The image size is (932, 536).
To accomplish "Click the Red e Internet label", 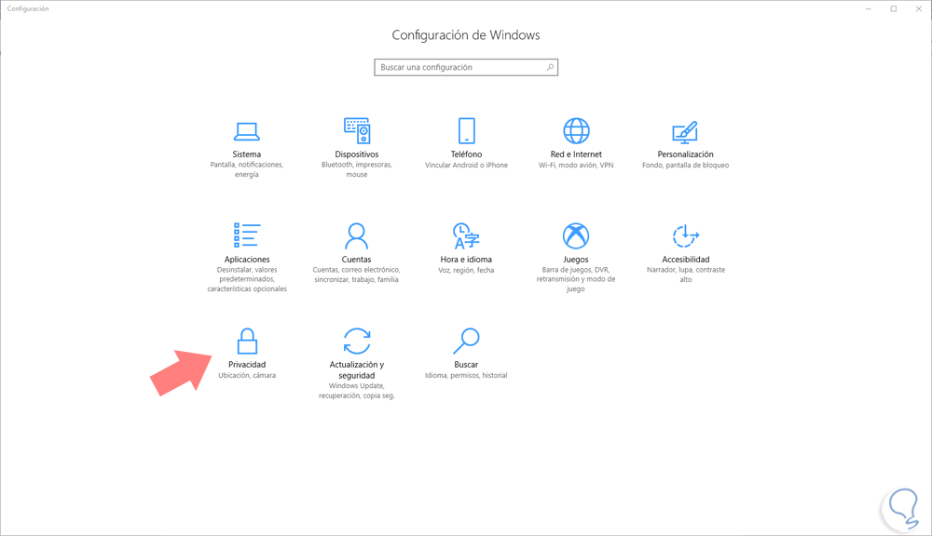I will click(576, 154).
